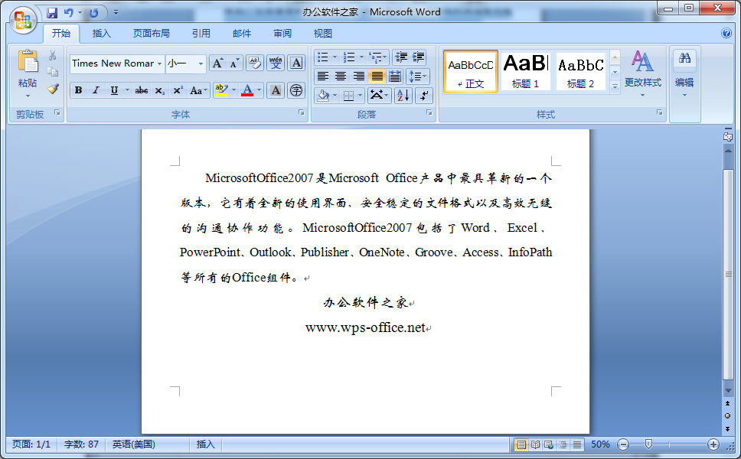Click the vertical scrollbar down arrow
This screenshot has height=459, width=741.
pos(728,391)
